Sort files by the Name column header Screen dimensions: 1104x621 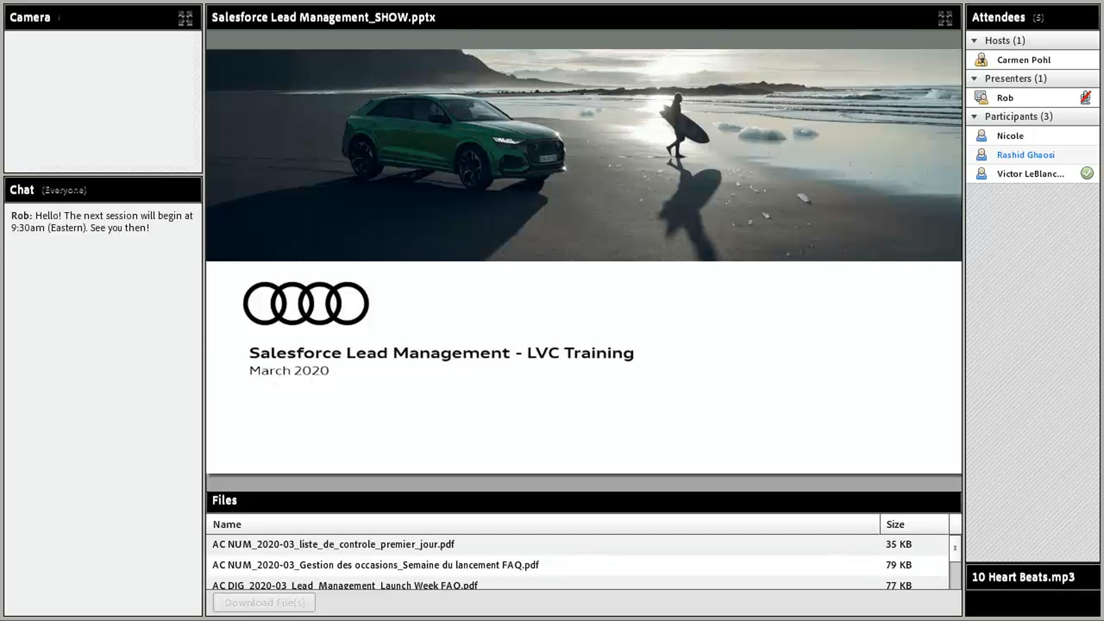(x=543, y=524)
